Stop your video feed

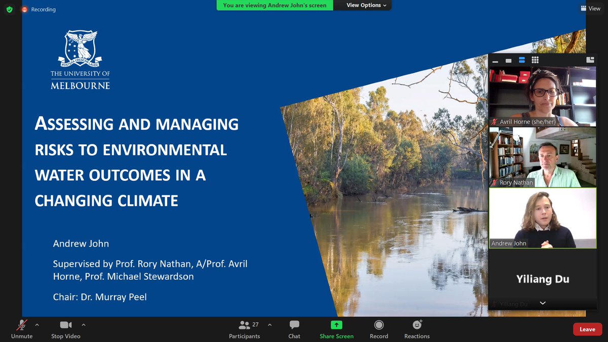[x=65, y=328]
